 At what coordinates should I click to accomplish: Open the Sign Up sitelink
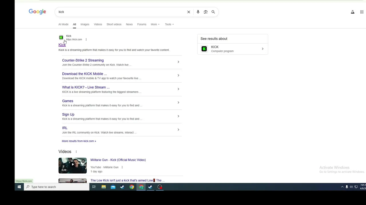[x=68, y=114]
